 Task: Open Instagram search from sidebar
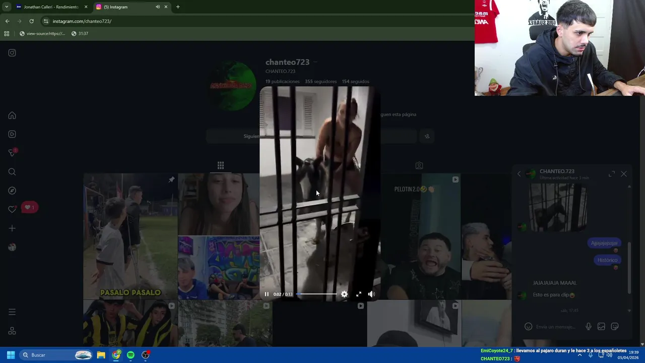[x=12, y=172]
